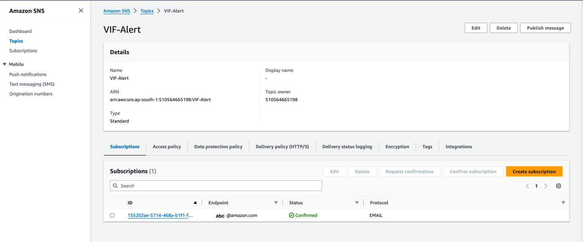Click the topic Edit button
Viewport: 583px width, 242px height.
(476, 28)
